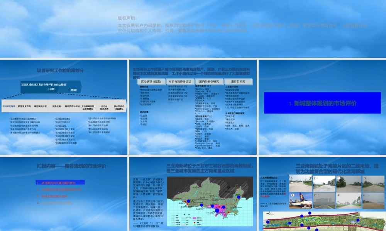Click the 三亚湾新城的定位 heading
Image resolution: width=386 pixels, height=231 pixels.
click(269, 177)
